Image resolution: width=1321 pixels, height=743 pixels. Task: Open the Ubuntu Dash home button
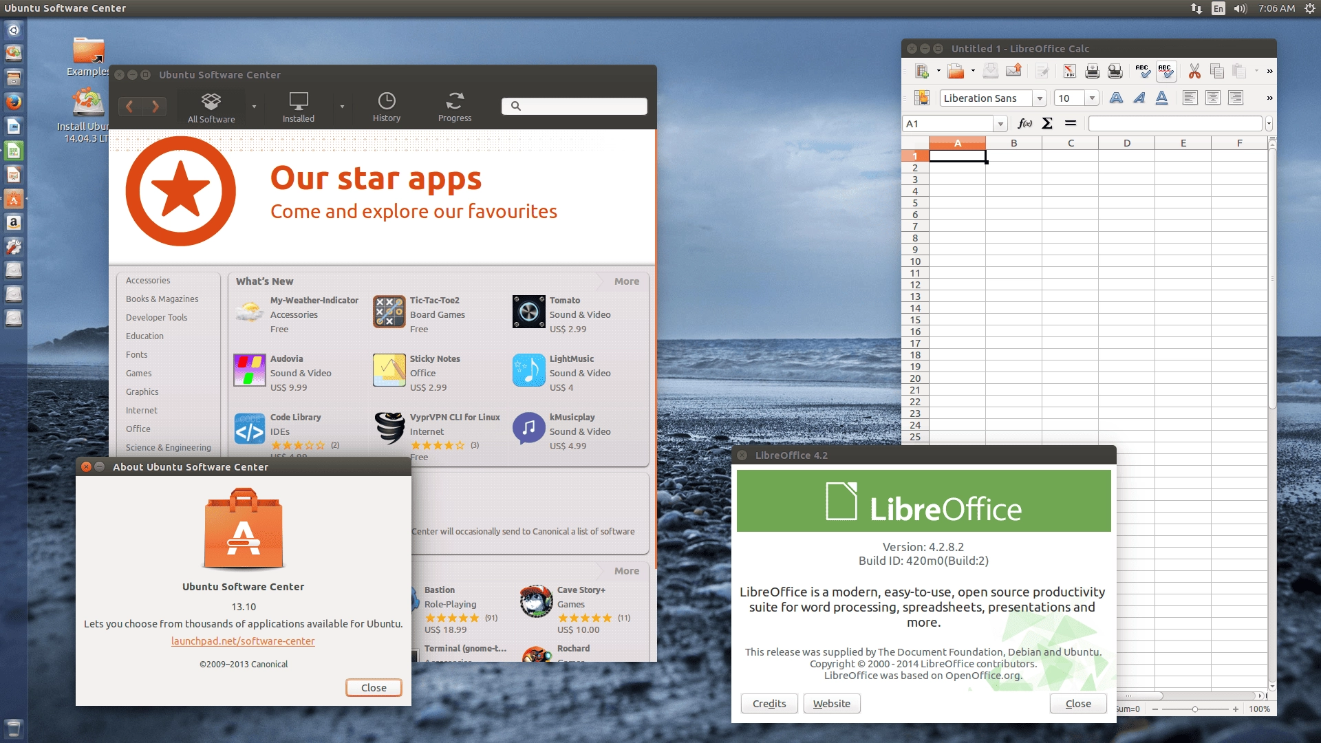pos(13,30)
